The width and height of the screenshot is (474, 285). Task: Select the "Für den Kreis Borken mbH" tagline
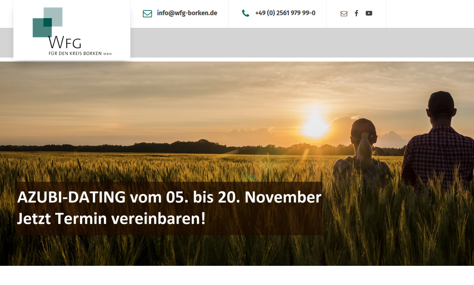coord(80,54)
